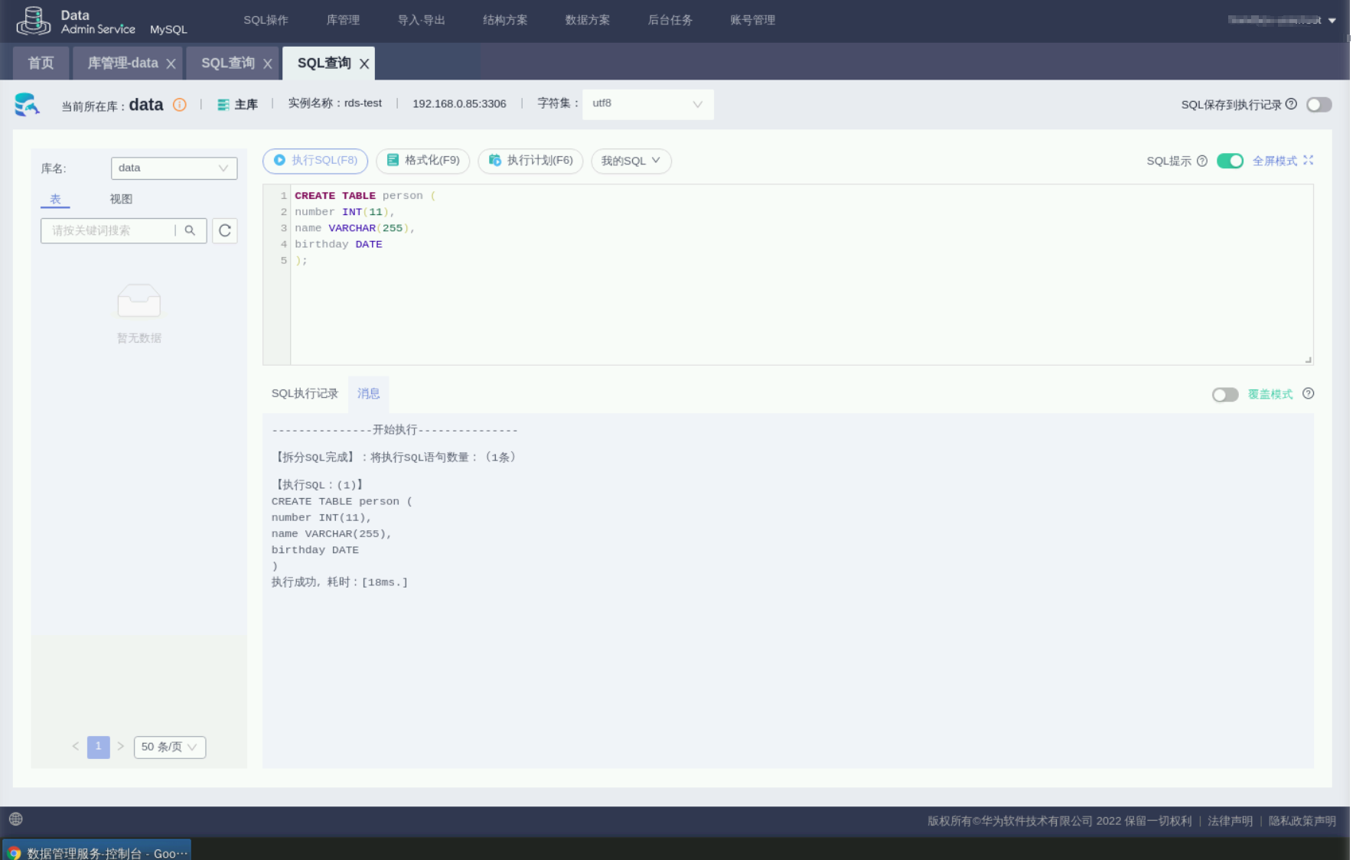Image resolution: width=1356 pixels, height=860 pixels.
Task: Switch to SQL执行记录 tab
Action: click(305, 393)
